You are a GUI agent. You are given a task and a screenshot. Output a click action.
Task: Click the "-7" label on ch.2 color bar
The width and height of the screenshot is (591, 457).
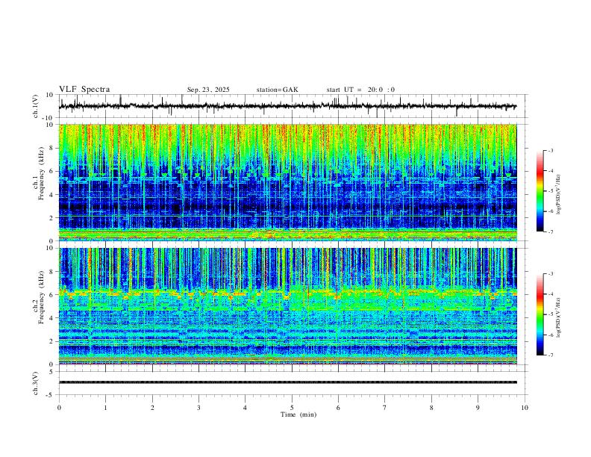(x=550, y=355)
